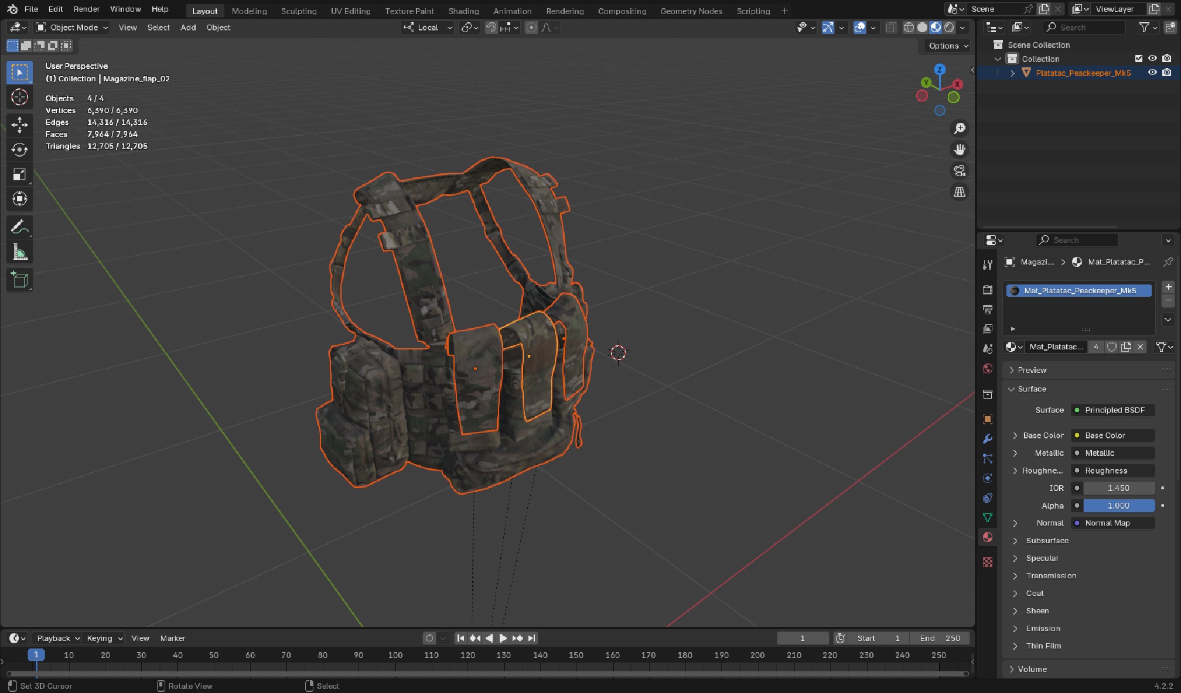
Task: Open the Object Mode dropdown
Action: tap(72, 28)
